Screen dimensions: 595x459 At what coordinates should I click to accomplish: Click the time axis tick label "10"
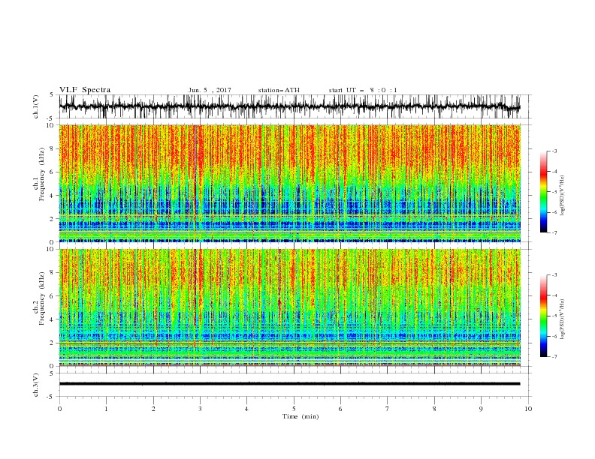click(x=528, y=409)
